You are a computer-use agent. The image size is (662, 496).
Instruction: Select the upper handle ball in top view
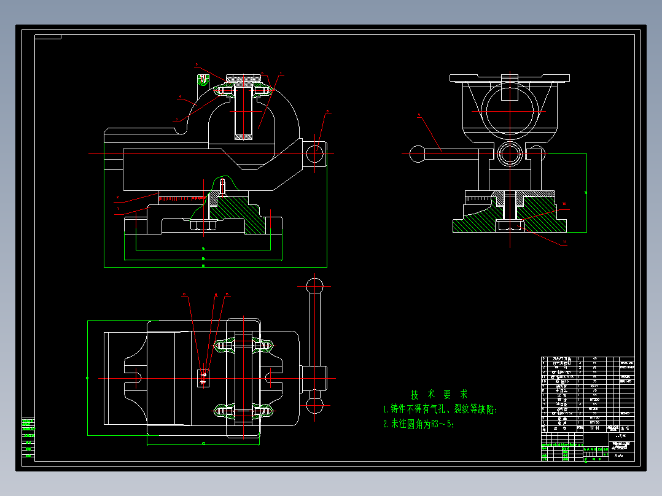314,286
